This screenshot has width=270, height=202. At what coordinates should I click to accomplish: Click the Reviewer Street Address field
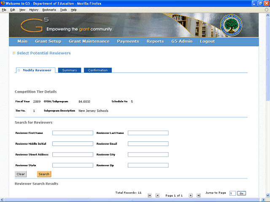pyautogui.click(x=73, y=154)
